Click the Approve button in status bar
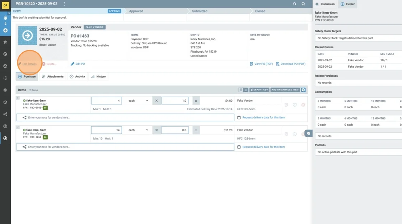This screenshot has height=224, width=402. tap(114, 11)
